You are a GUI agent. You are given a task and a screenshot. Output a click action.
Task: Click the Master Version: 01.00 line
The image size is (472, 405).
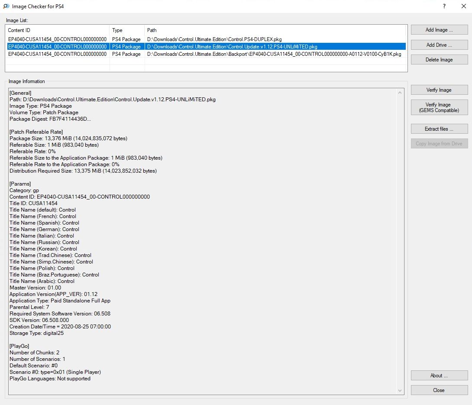pyautogui.click(x=35, y=288)
